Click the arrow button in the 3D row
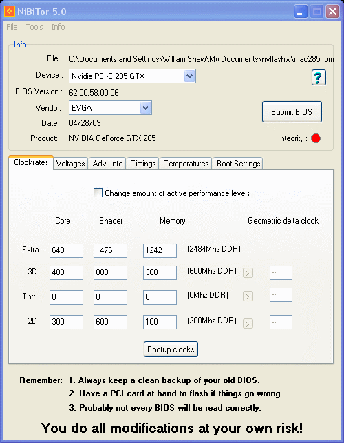The width and height of the screenshot is (344, 443). point(248,273)
